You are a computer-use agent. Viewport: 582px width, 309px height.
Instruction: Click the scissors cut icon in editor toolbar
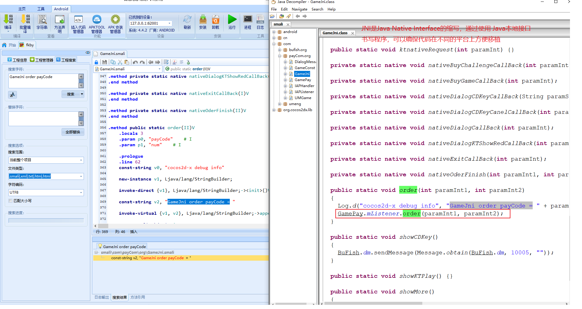120,62
